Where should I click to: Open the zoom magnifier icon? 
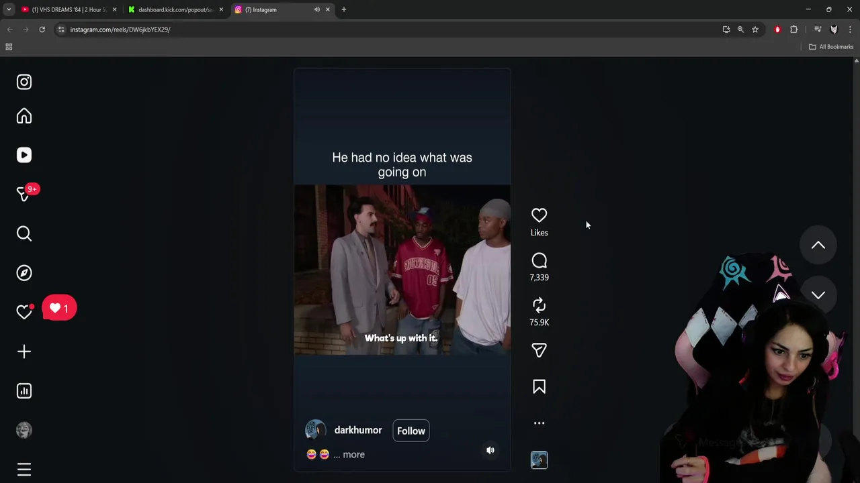[x=740, y=30]
